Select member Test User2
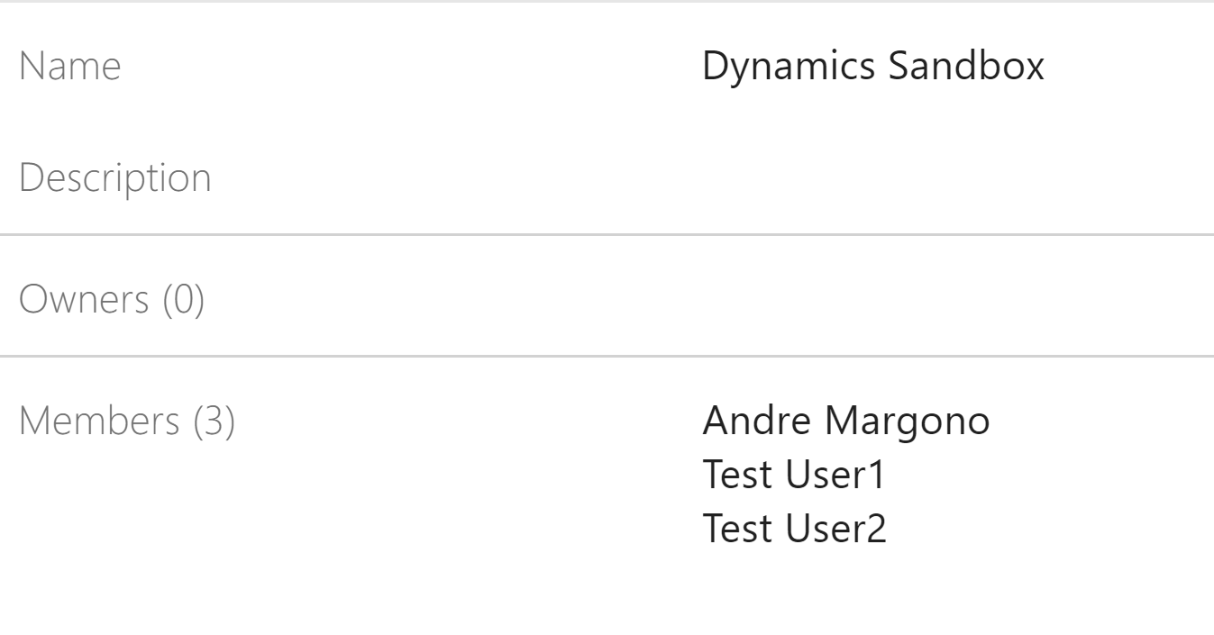The image size is (1214, 635). (794, 529)
